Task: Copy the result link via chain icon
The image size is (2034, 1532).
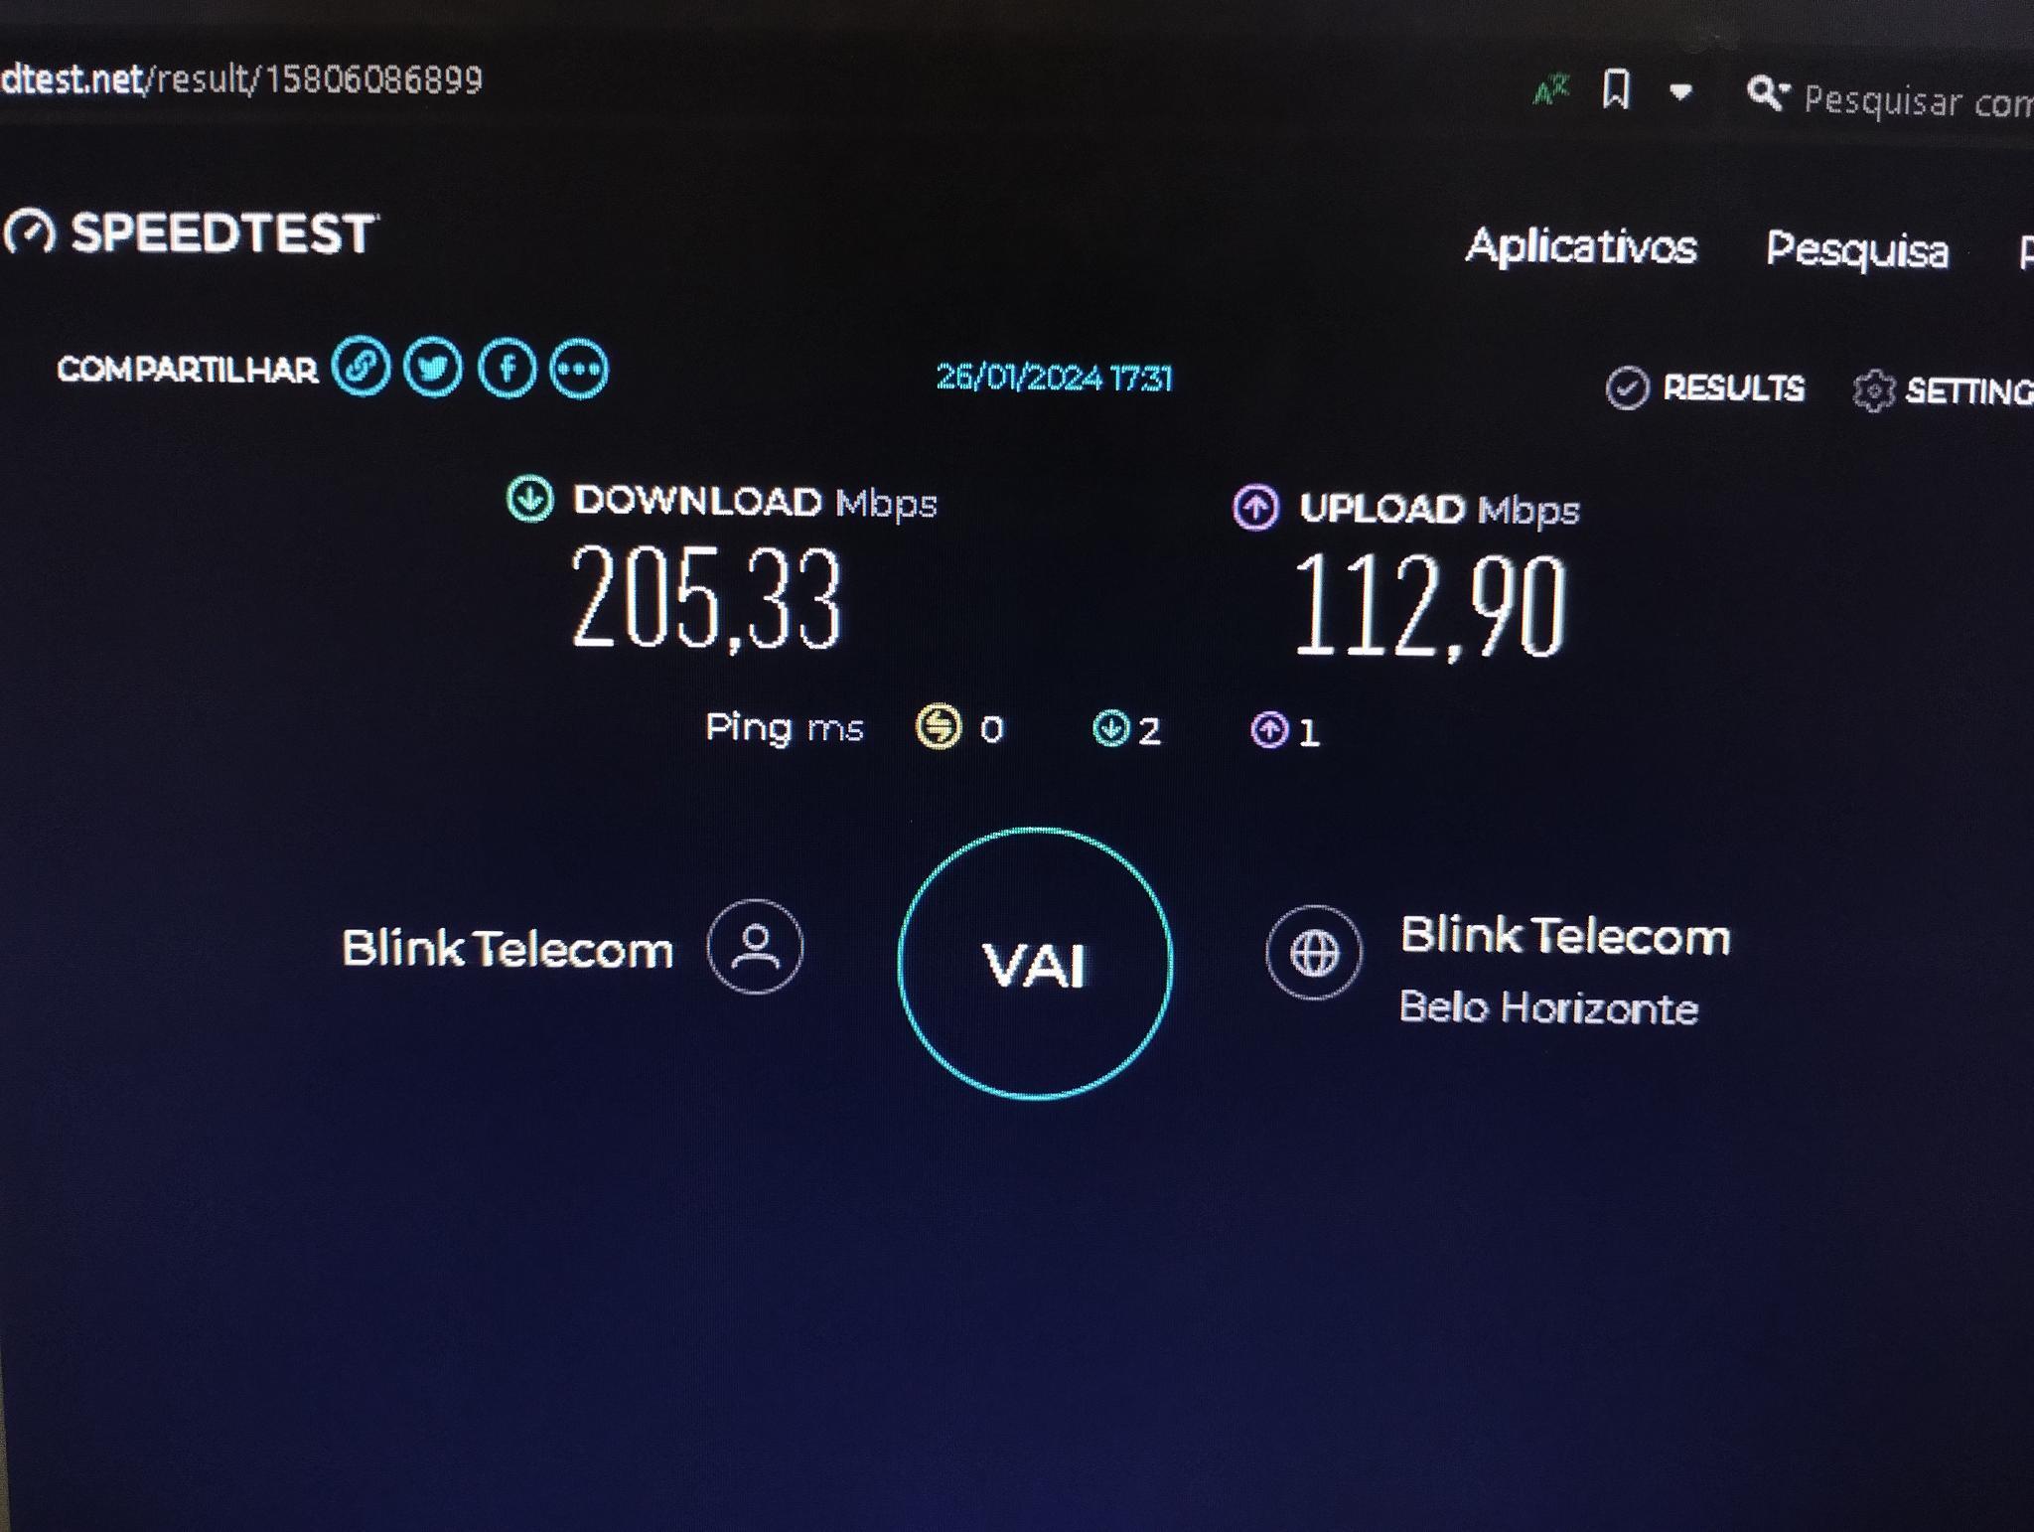Action: pos(361,367)
